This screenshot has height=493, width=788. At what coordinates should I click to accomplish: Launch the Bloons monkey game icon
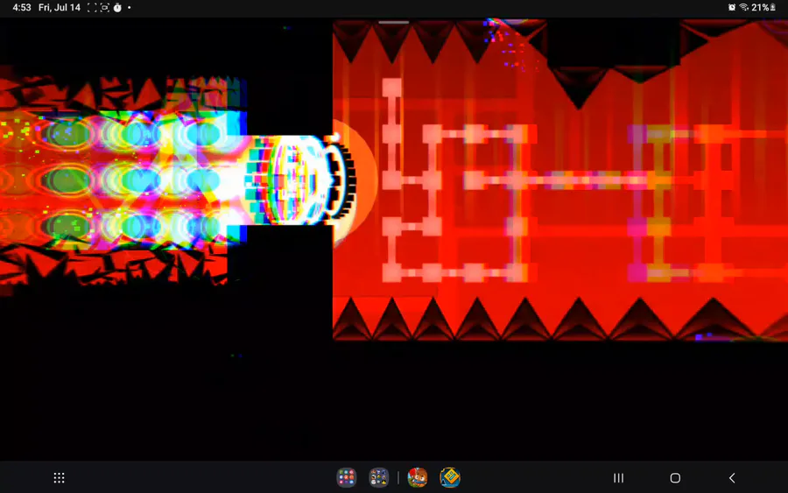(x=418, y=477)
